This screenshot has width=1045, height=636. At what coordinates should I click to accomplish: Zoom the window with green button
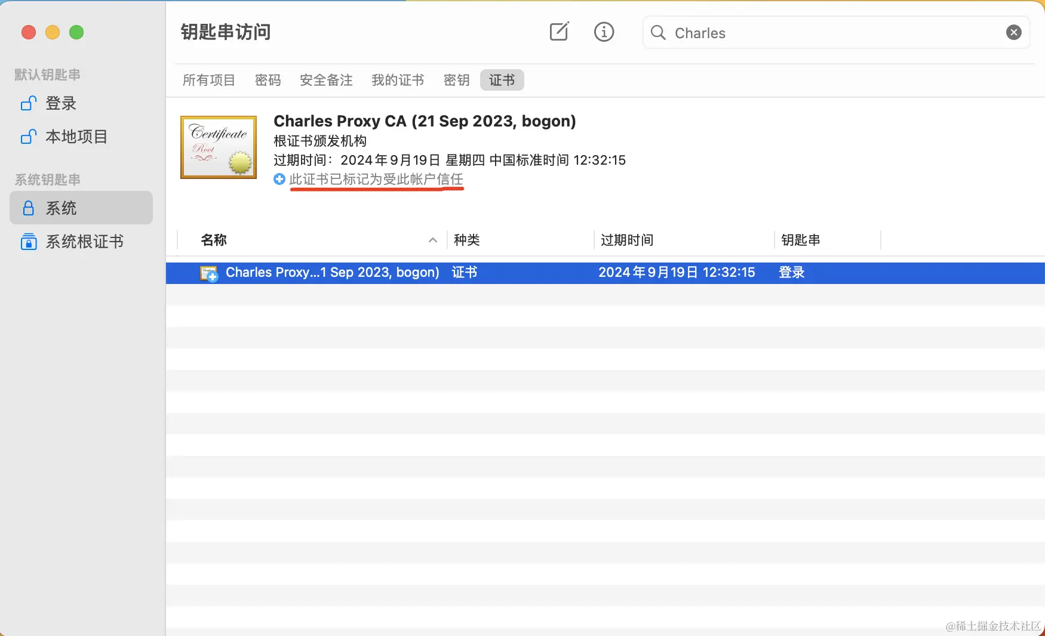pos(76,32)
